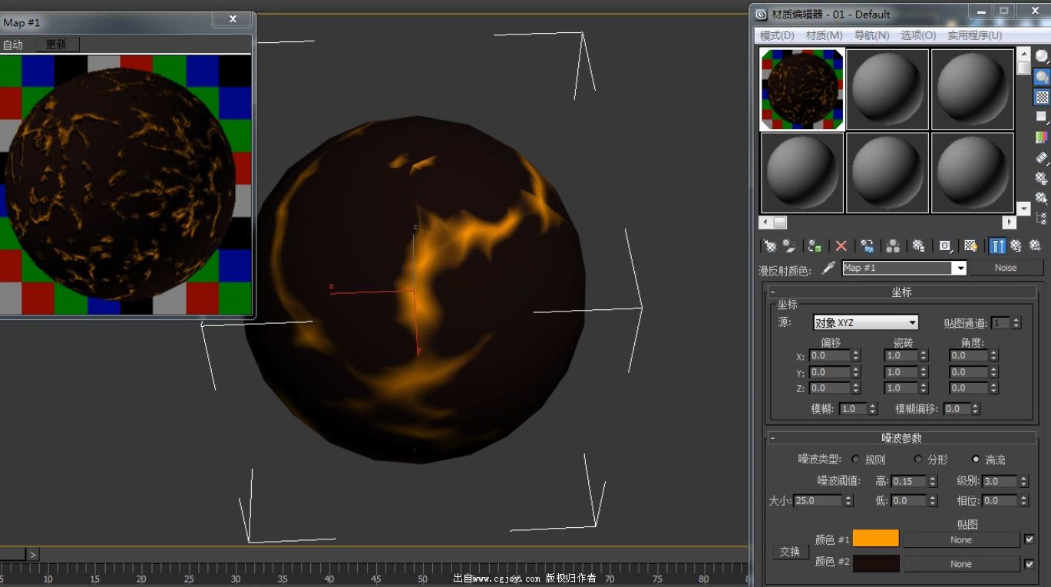Image resolution: width=1051 pixels, height=587 pixels.
Task: Click the 大小 size input field
Action: tap(818, 500)
